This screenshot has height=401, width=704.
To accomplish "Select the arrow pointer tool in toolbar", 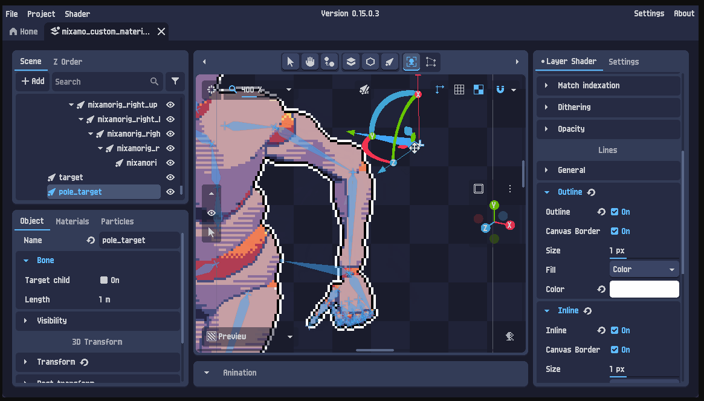I will [291, 62].
